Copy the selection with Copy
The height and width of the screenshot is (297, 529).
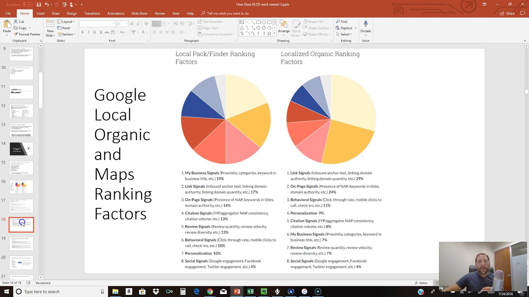20,28
